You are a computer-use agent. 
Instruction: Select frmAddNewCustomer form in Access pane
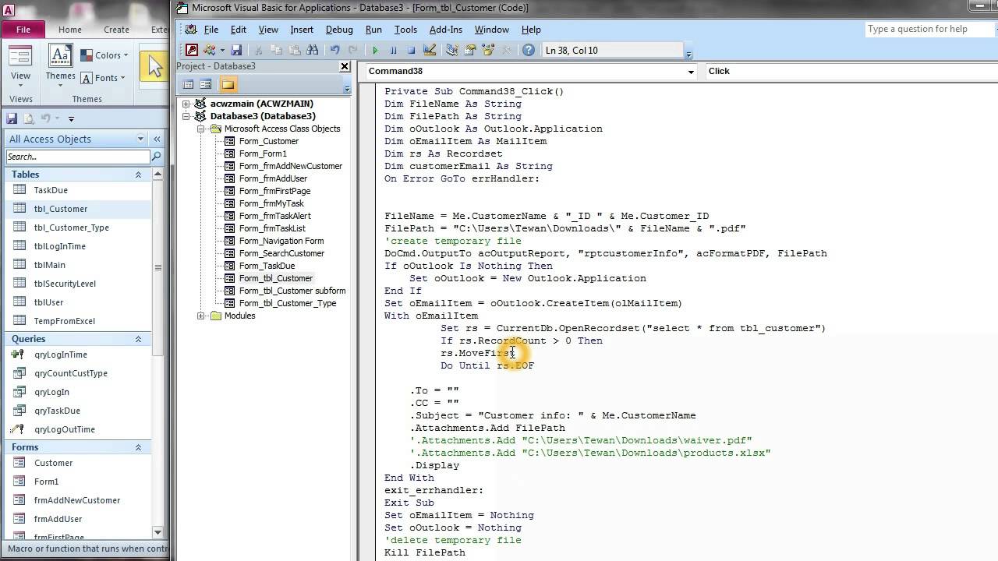click(78, 500)
